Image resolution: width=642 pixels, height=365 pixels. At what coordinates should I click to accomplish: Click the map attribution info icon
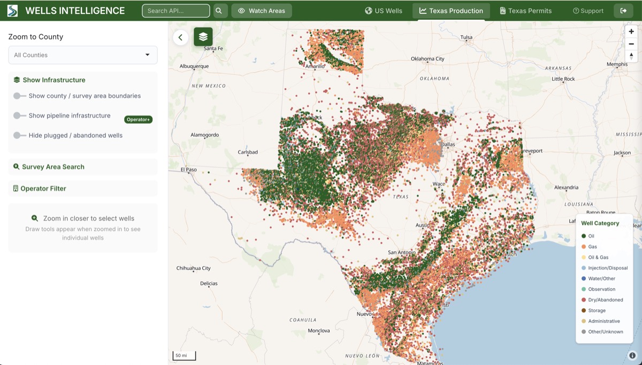click(633, 354)
